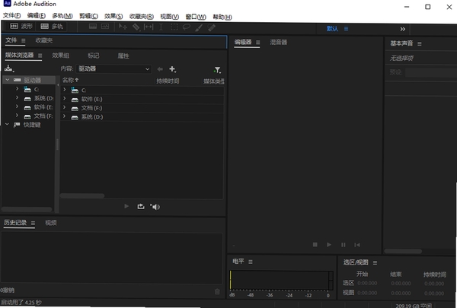This screenshot has height=308, width=457.
Task: Collapse the 快捷键 tree node
Action: pyautogui.click(x=8, y=124)
